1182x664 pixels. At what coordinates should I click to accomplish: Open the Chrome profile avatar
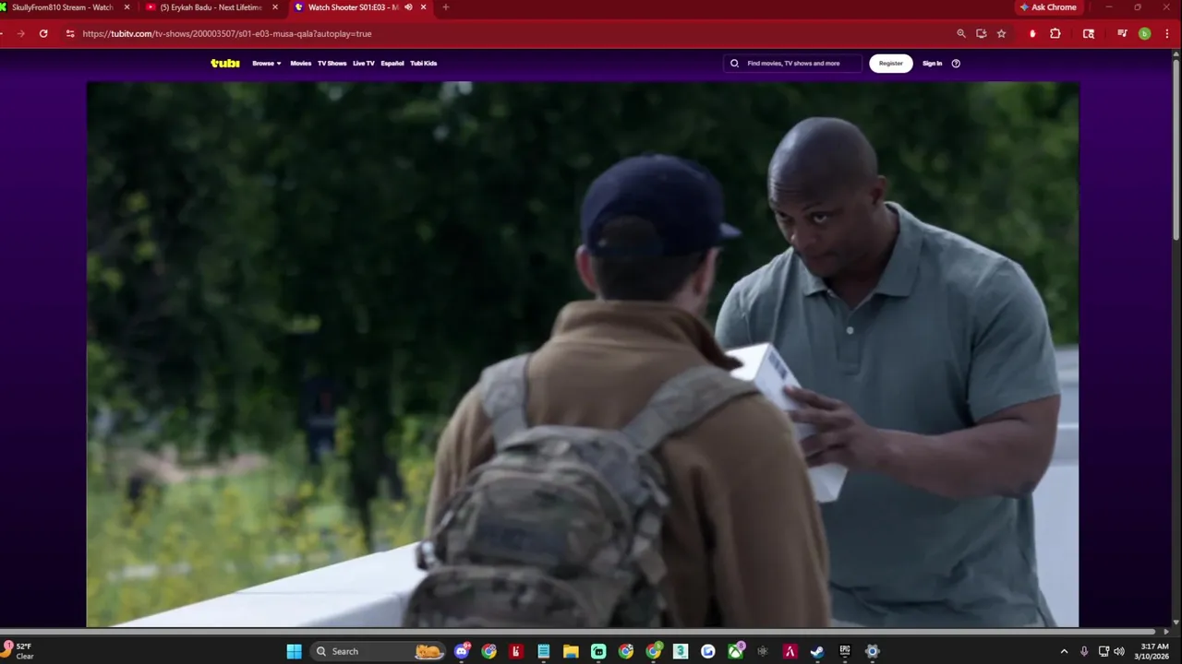tap(1144, 33)
